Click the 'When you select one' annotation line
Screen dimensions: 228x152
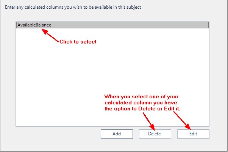tap(141, 96)
